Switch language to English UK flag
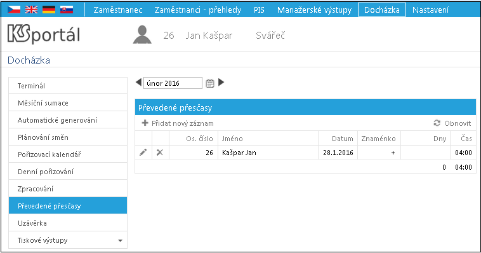Screen dimensions: 481x253 31,10
